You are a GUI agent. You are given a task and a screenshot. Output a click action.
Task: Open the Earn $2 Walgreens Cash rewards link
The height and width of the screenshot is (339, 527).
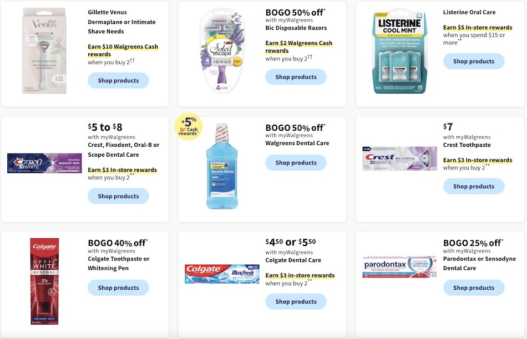300,47
